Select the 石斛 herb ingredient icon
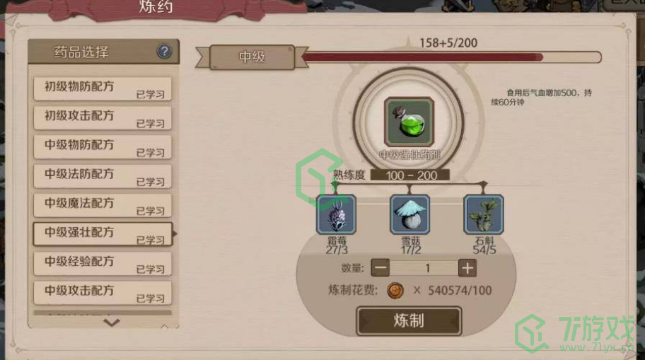 pos(483,214)
